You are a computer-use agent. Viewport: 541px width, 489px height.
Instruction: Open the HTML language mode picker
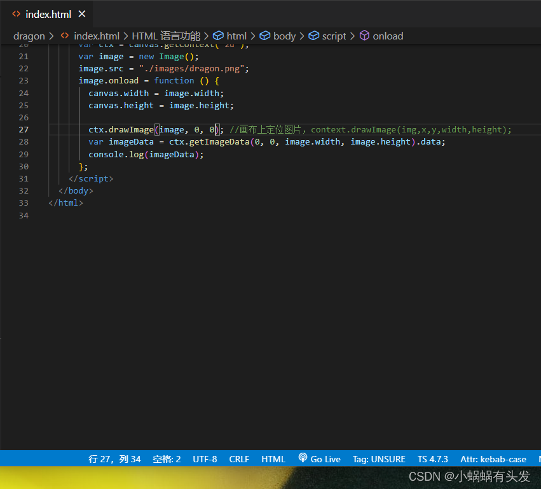tap(273, 458)
